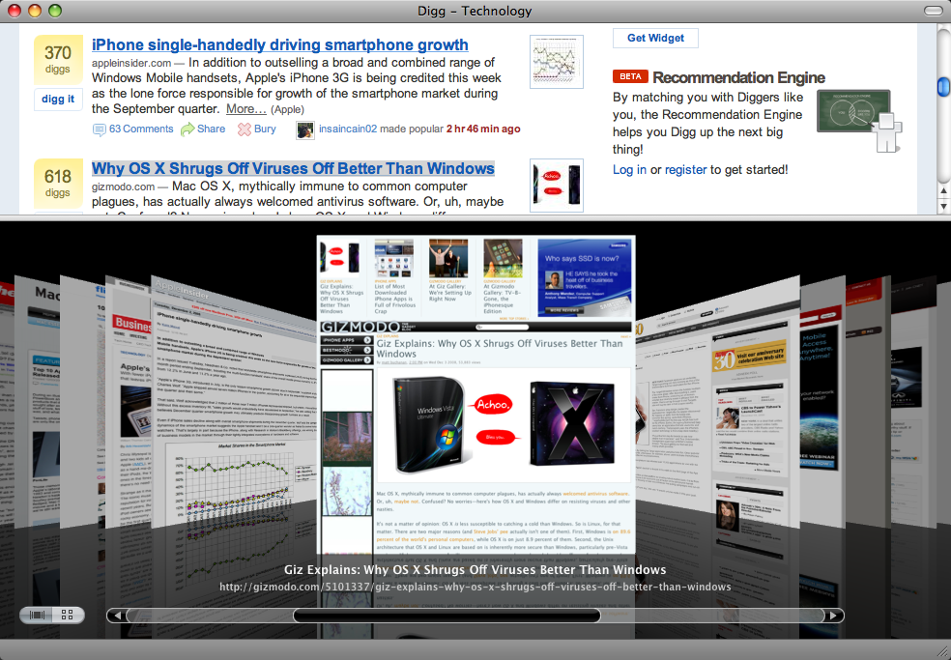Open the iPhone smartphone growth article link
Viewport: 951px width, 660px height.
279,44
